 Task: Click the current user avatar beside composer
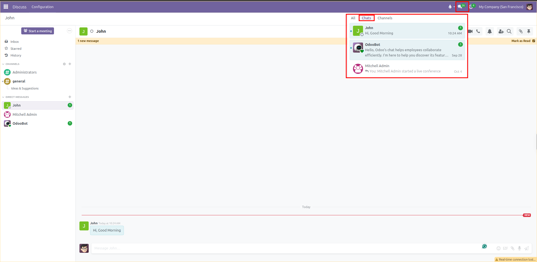[84, 248]
